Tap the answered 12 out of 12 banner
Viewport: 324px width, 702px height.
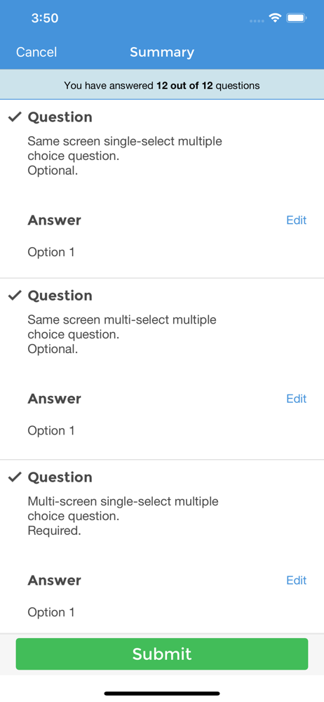pyautogui.click(x=162, y=85)
